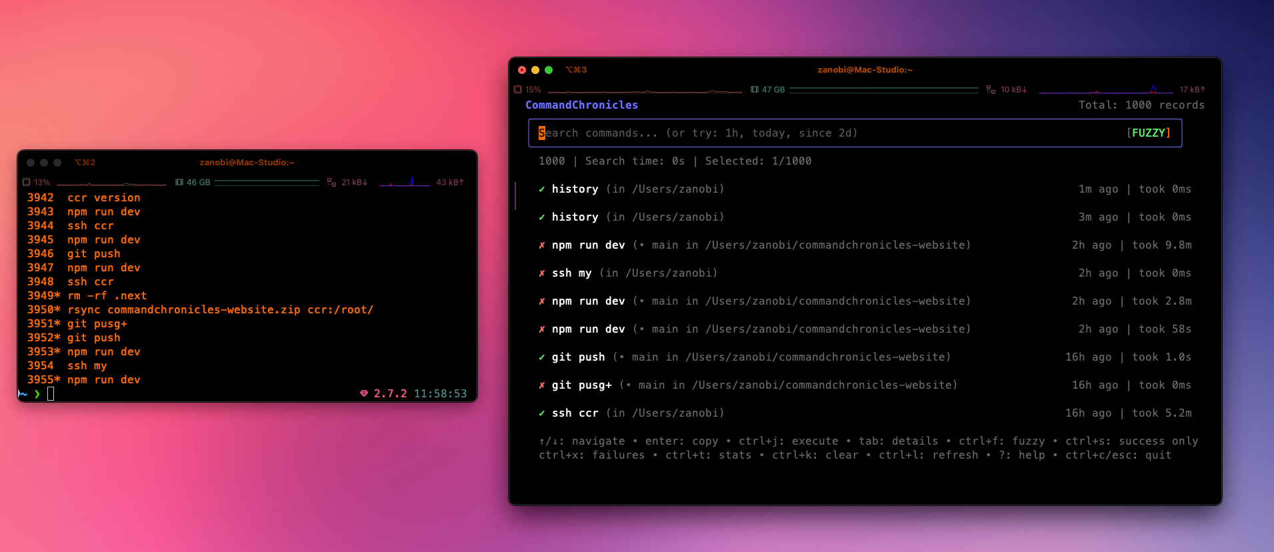Click the green maximize button of right terminal

click(x=549, y=70)
